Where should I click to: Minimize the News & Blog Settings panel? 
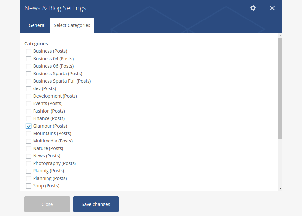[263, 8]
